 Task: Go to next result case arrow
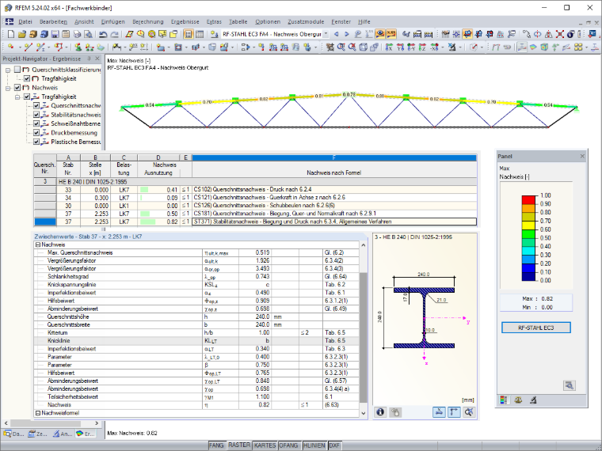pos(347,34)
